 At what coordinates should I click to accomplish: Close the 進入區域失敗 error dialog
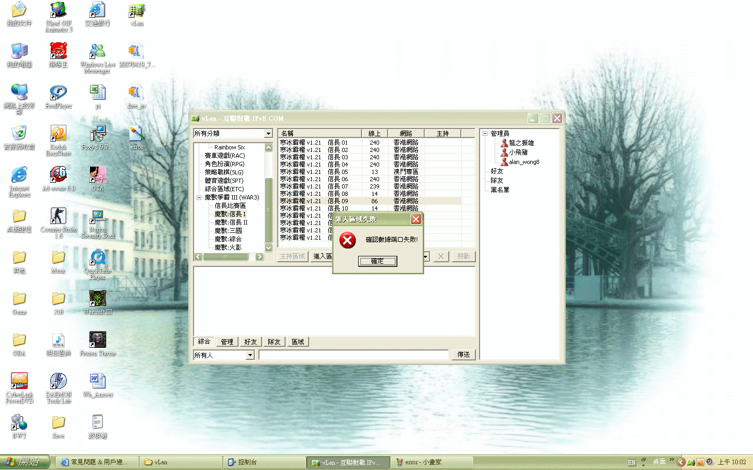click(x=416, y=219)
